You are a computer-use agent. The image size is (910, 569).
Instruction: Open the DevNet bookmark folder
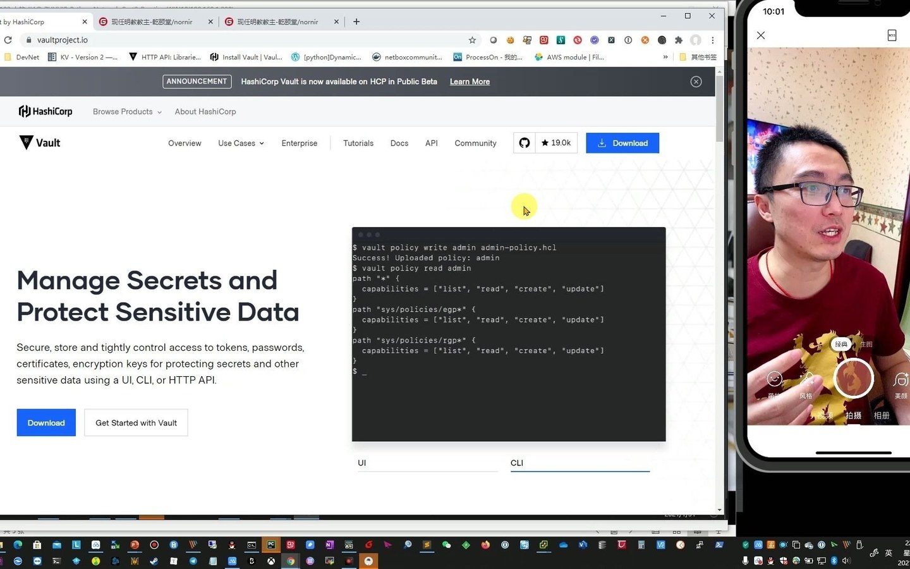click(21, 57)
